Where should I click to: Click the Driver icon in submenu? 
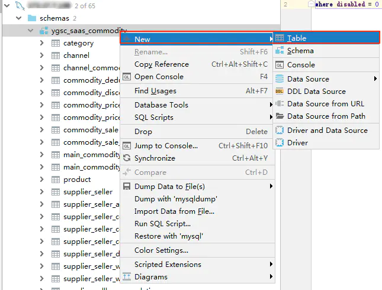pos(279,142)
